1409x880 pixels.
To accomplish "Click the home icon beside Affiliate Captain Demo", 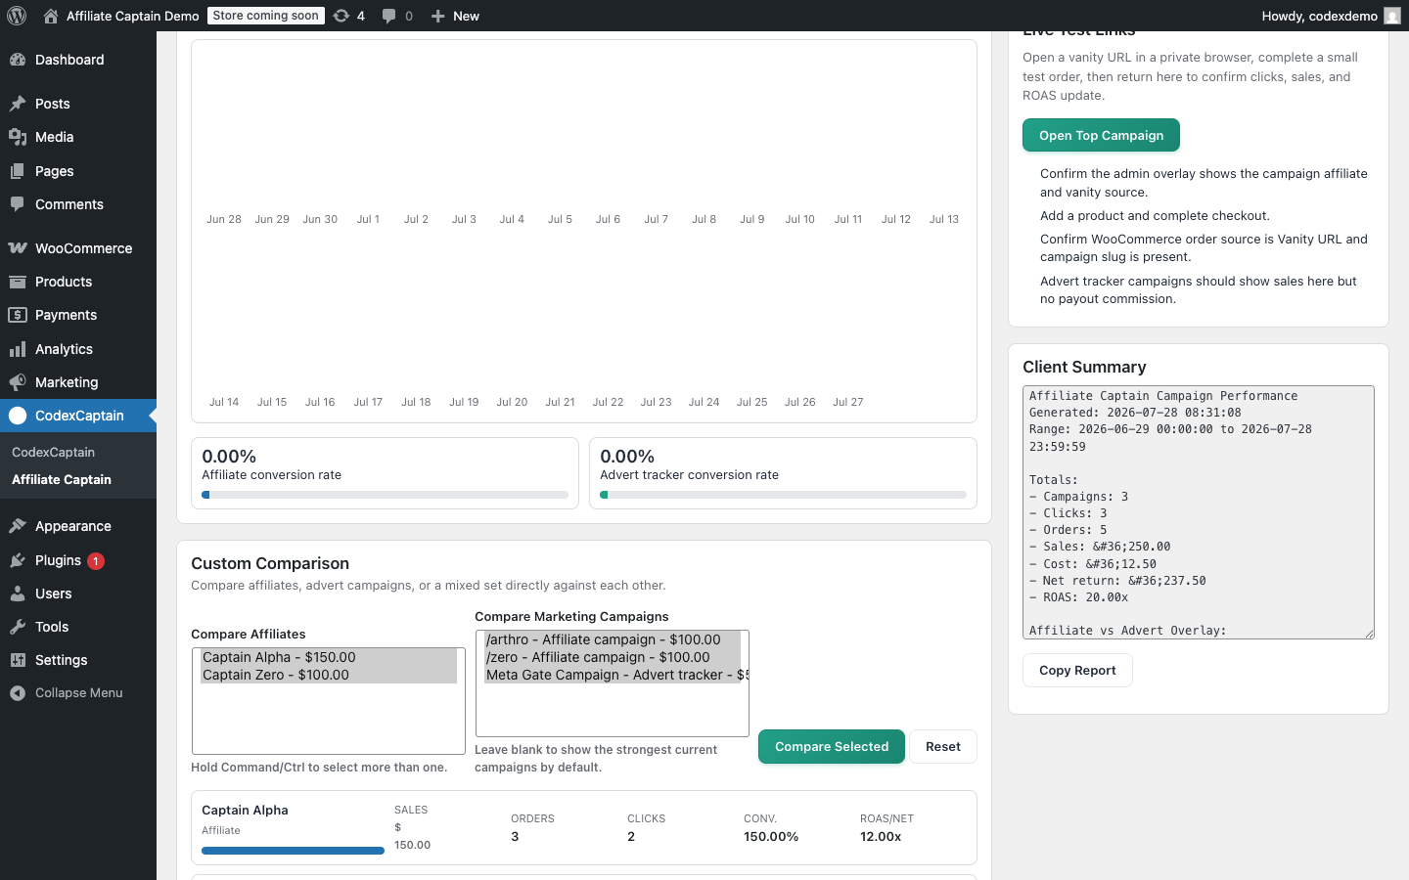I will pyautogui.click(x=51, y=16).
